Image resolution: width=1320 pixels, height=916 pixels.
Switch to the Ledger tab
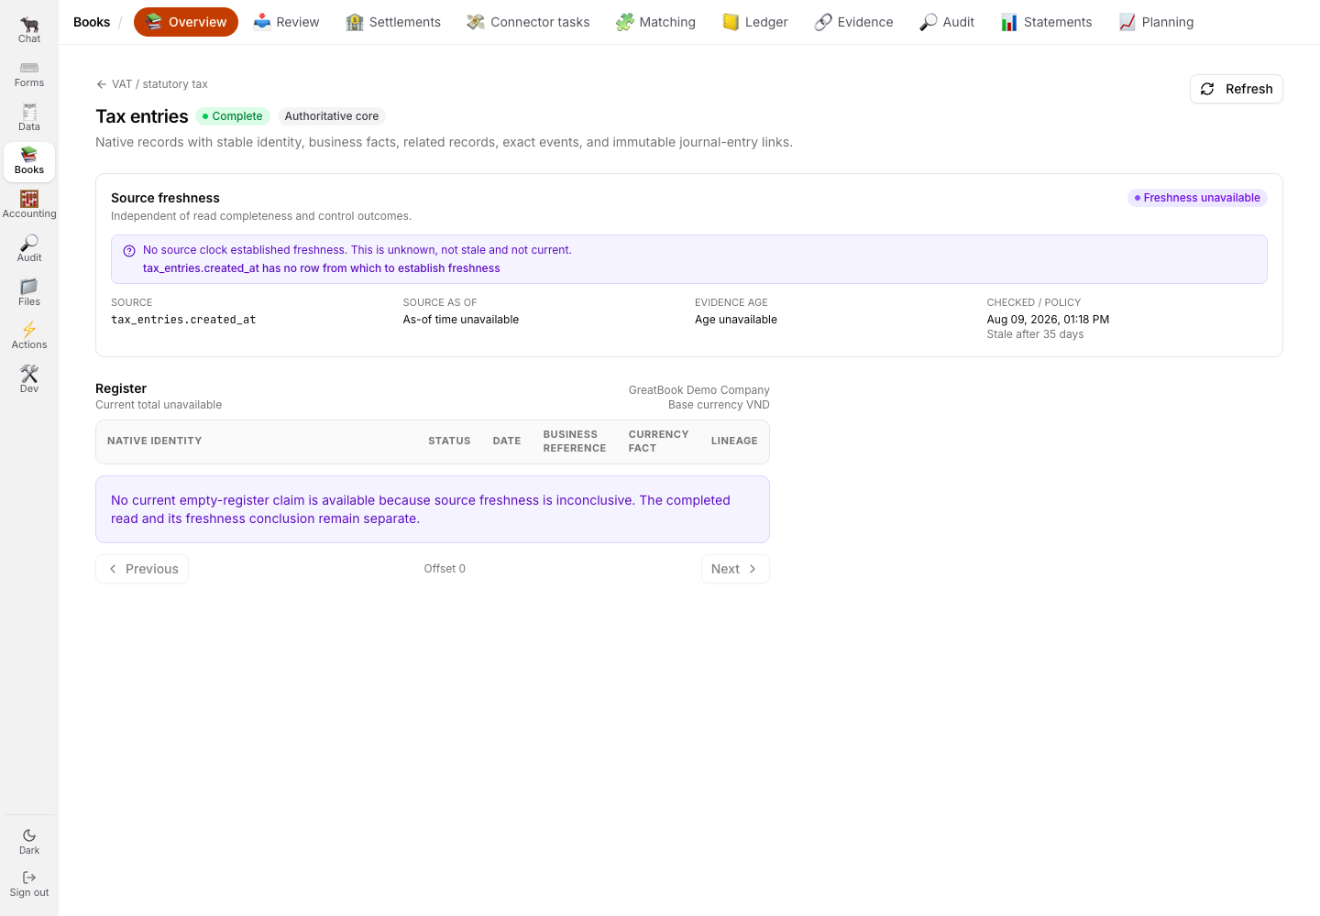[x=754, y=22]
